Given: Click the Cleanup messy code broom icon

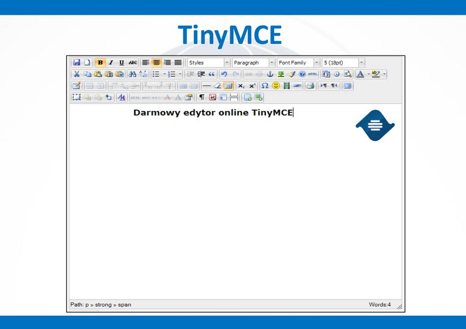Looking at the screenshot, I should [292, 74].
